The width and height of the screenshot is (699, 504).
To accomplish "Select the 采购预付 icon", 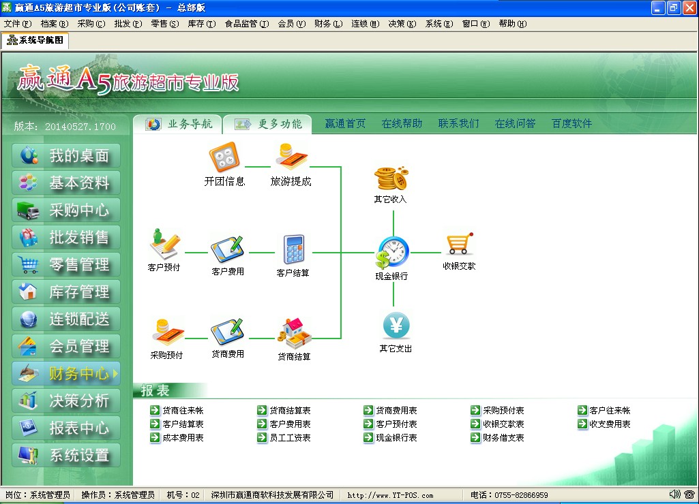I will click(167, 332).
